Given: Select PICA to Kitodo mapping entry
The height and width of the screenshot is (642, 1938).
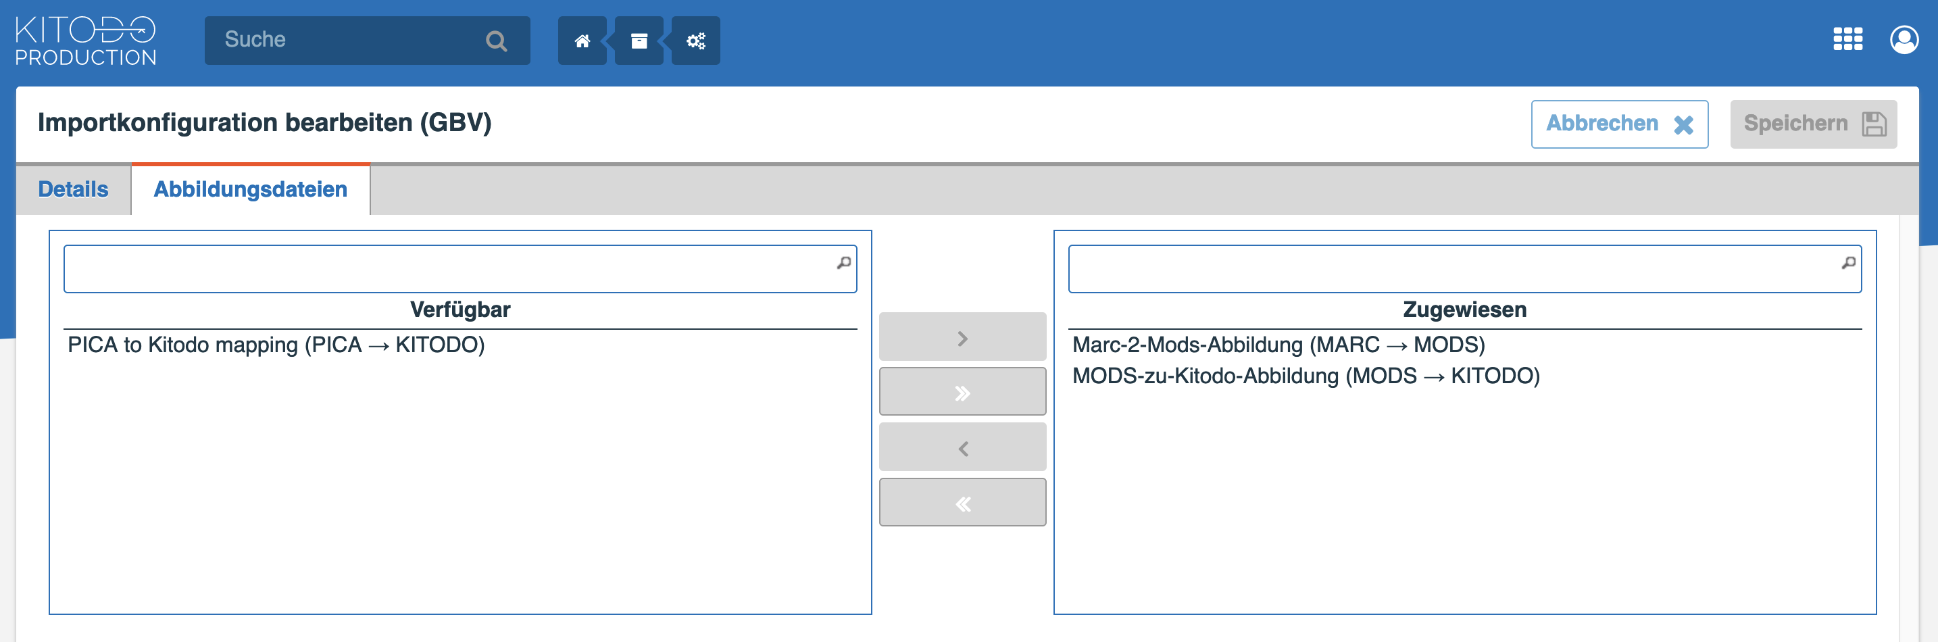Looking at the screenshot, I should tap(459, 345).
